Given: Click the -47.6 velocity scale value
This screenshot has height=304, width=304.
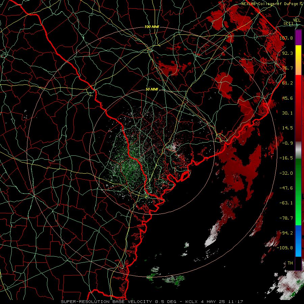Looking at the screenshot, I should (286, 188).
